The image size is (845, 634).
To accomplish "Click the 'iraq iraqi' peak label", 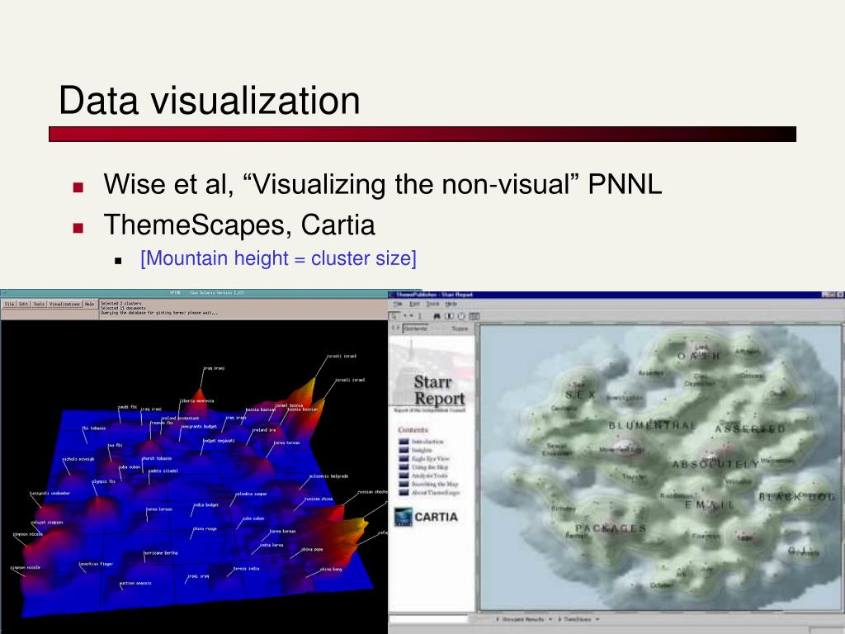I will click(214, 369).
